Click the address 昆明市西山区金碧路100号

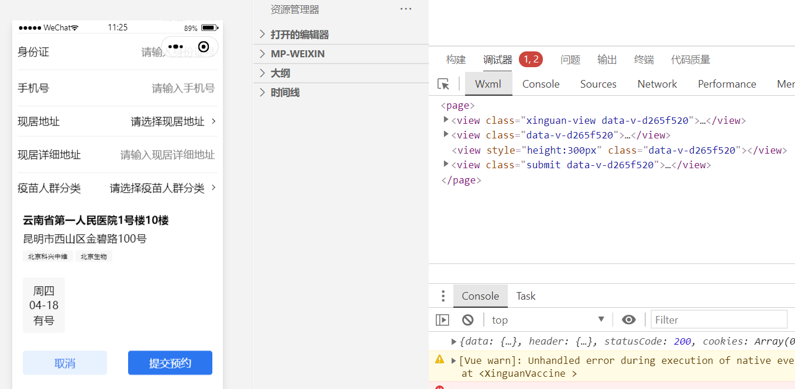(x=85, y=239)
